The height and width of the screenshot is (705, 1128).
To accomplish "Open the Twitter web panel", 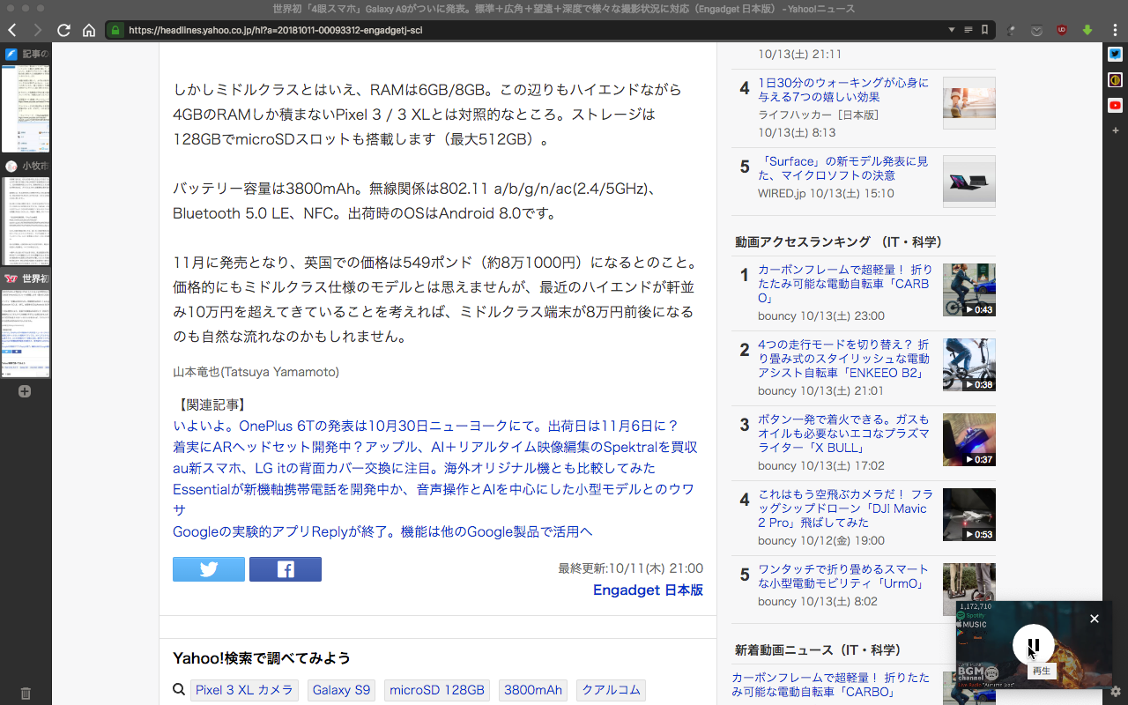I will (1116, 55).
